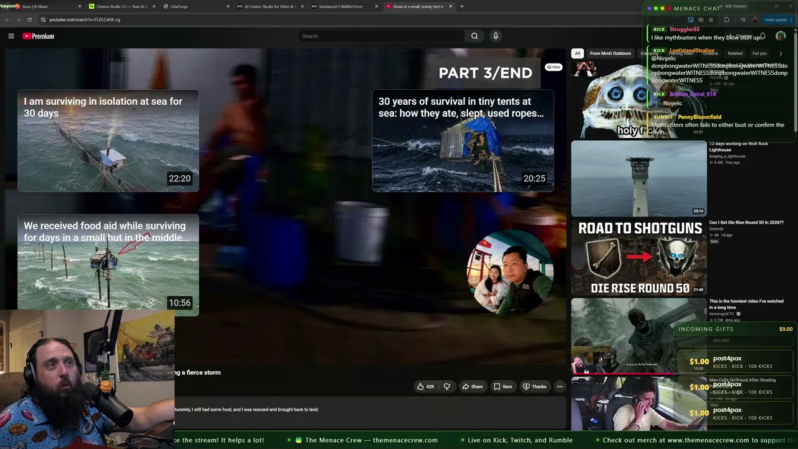The width and height of the screenshot is (798, 449).
Task: Save the video to playlist
Action: tap(502, 387)
